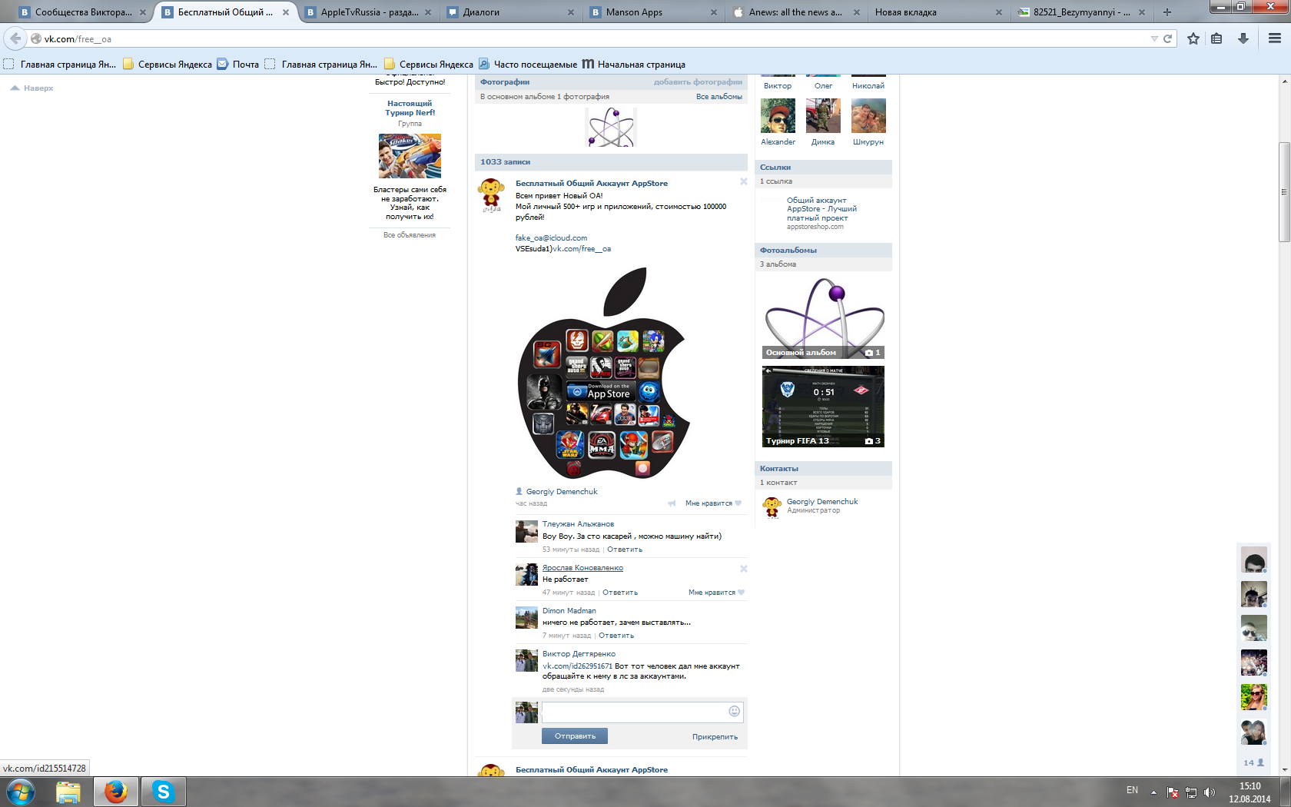Open the Начальная страница bookmark

coord(634,65)
